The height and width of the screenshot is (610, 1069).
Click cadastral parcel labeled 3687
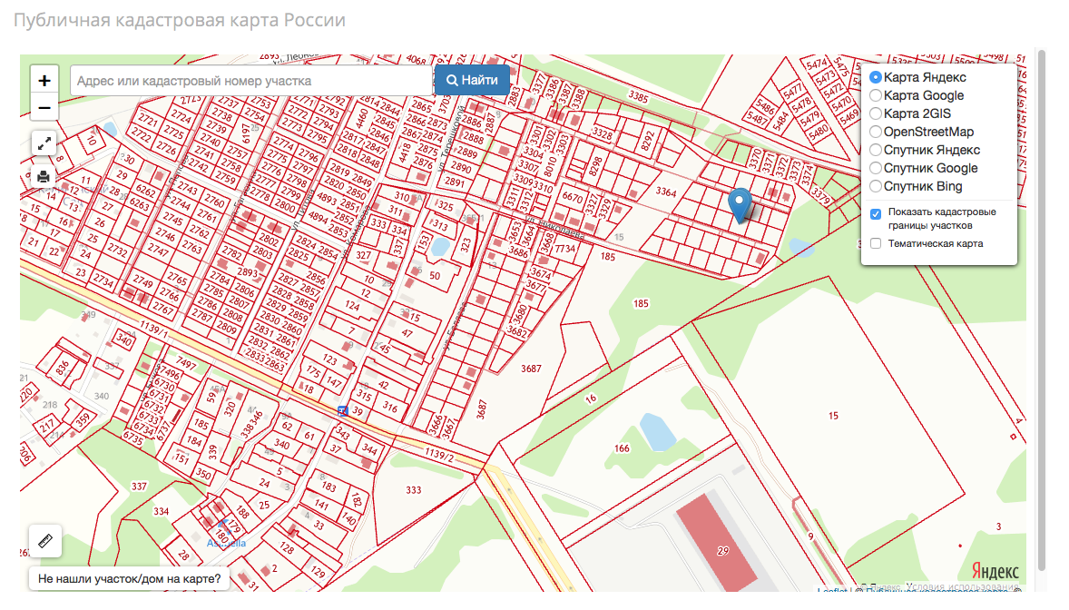pyautogui.click(x=531, y=369)
